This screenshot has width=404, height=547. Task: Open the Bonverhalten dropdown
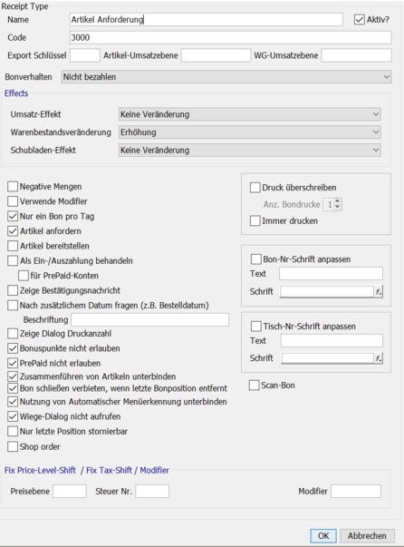click(x=226, y=77)
